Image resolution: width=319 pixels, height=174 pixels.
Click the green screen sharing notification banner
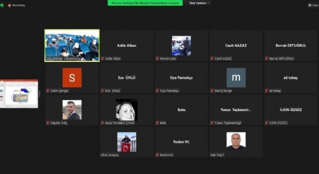pyautogui.click(x=145, y=3)
